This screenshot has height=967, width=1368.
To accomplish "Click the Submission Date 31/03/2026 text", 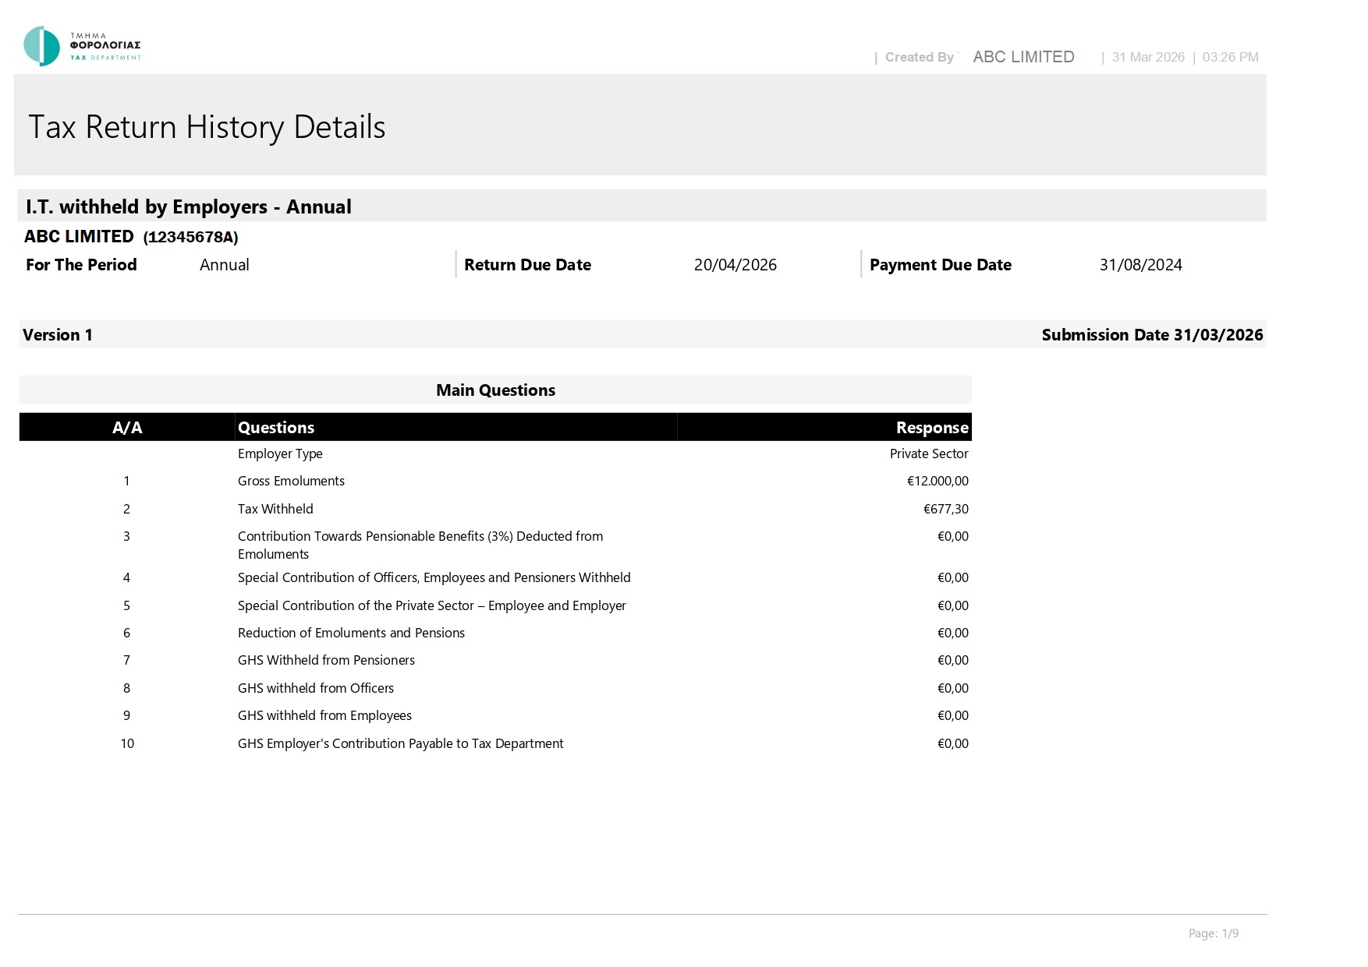I will click(x=1152, y=335).
